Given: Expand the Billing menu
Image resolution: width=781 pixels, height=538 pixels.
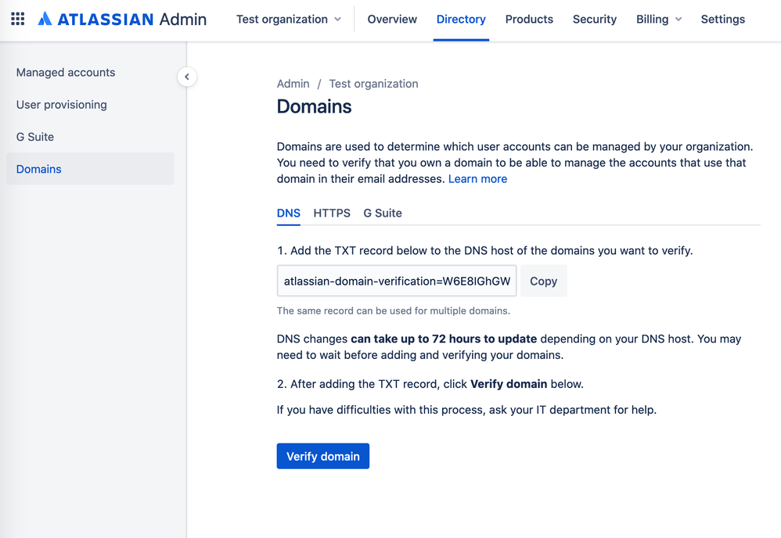Looking at the screenshot, I should (x=658, y=19).
